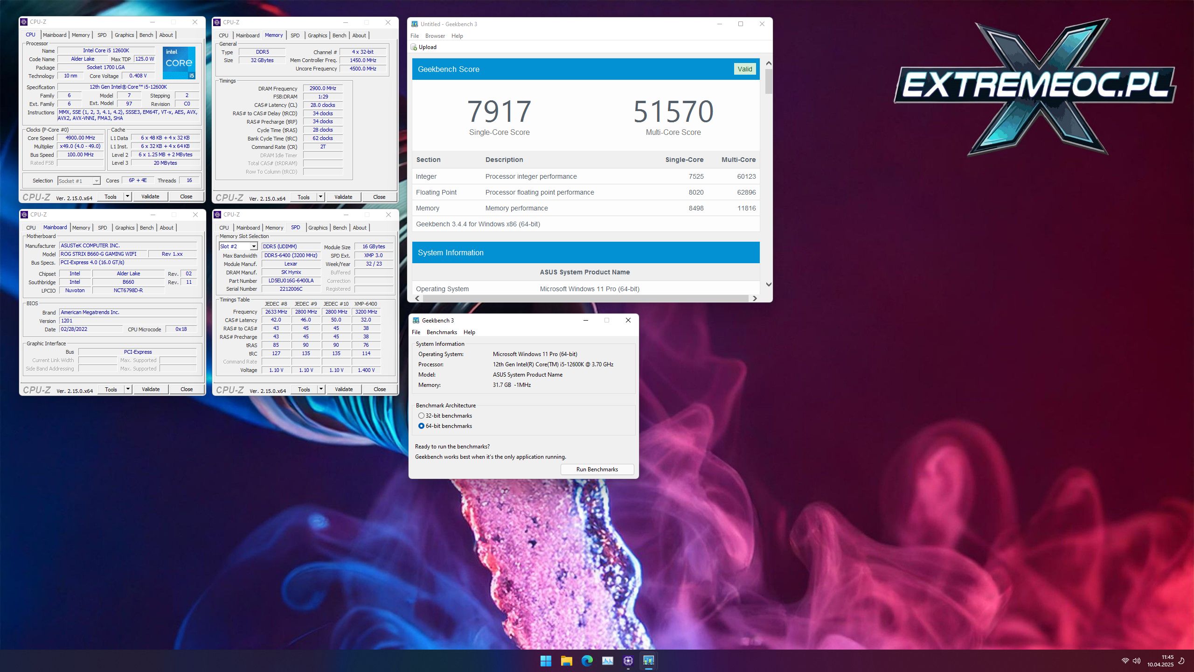This screenshot has width=1194, height=672.
Task: Expand Tools dropdown arrow in Mainboard window
Action: pos(128,389)
